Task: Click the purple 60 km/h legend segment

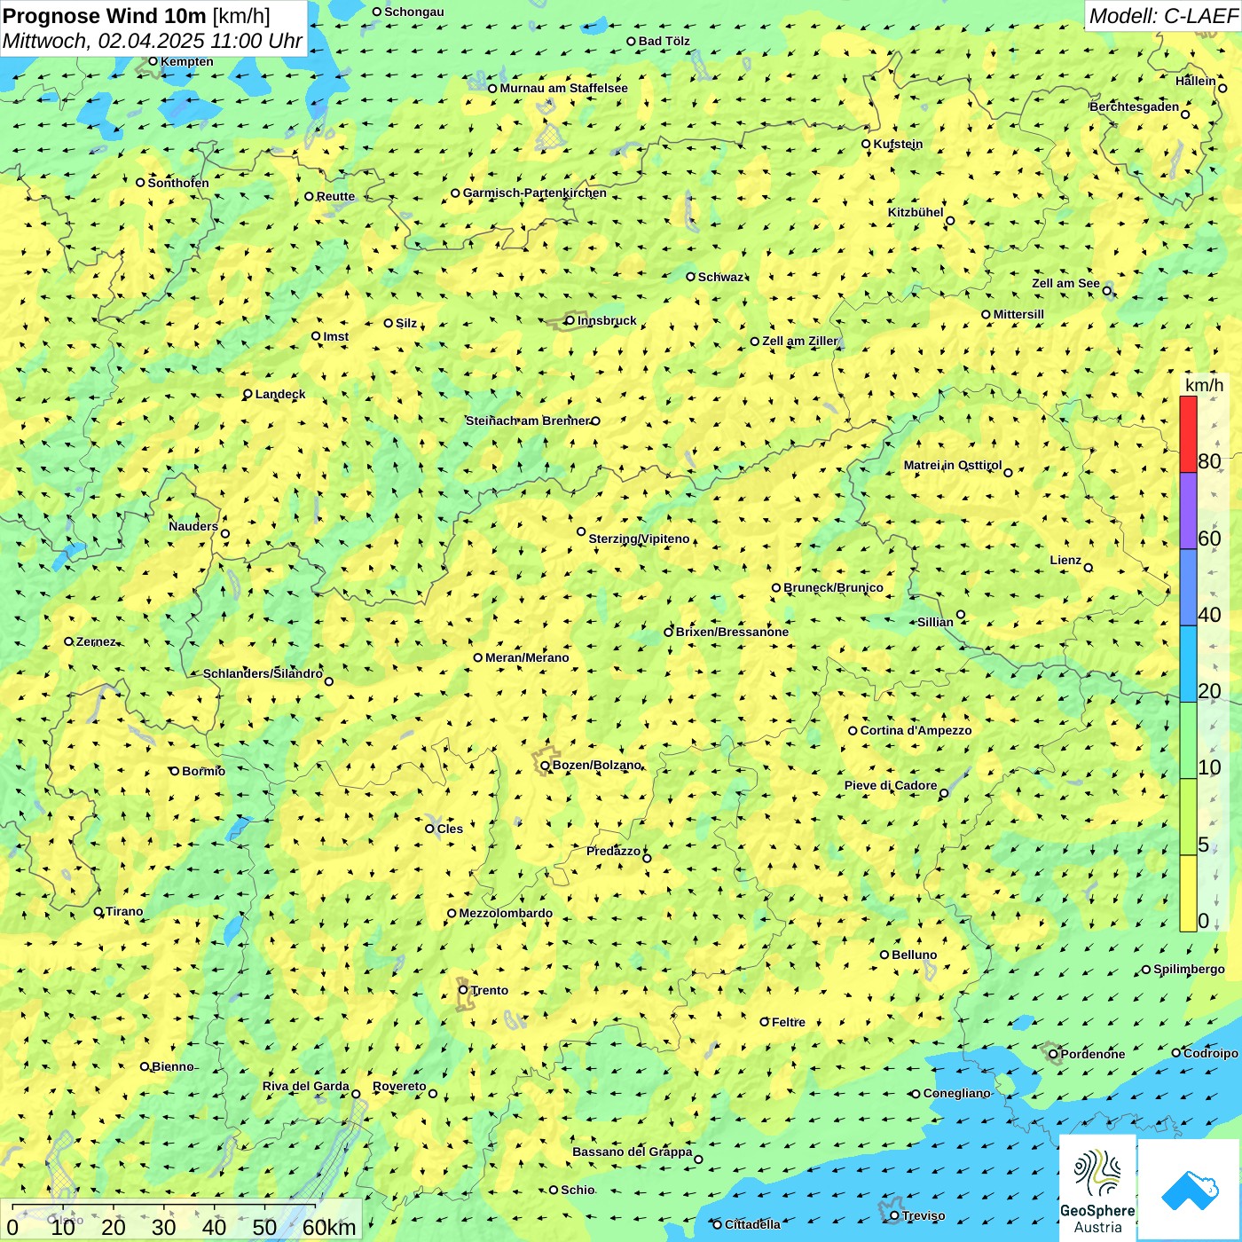Action: [x=1188, y=511]
